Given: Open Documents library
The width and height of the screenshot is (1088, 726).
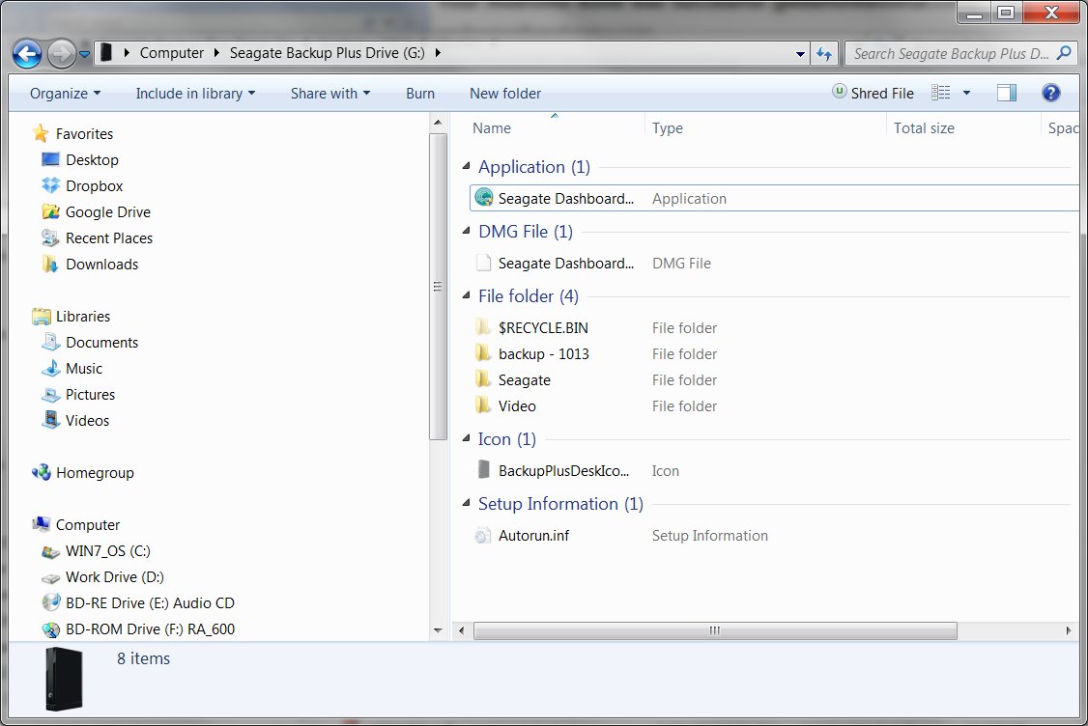Looking at the screenshot, I should pyautogui.click(x=90, y=343).
